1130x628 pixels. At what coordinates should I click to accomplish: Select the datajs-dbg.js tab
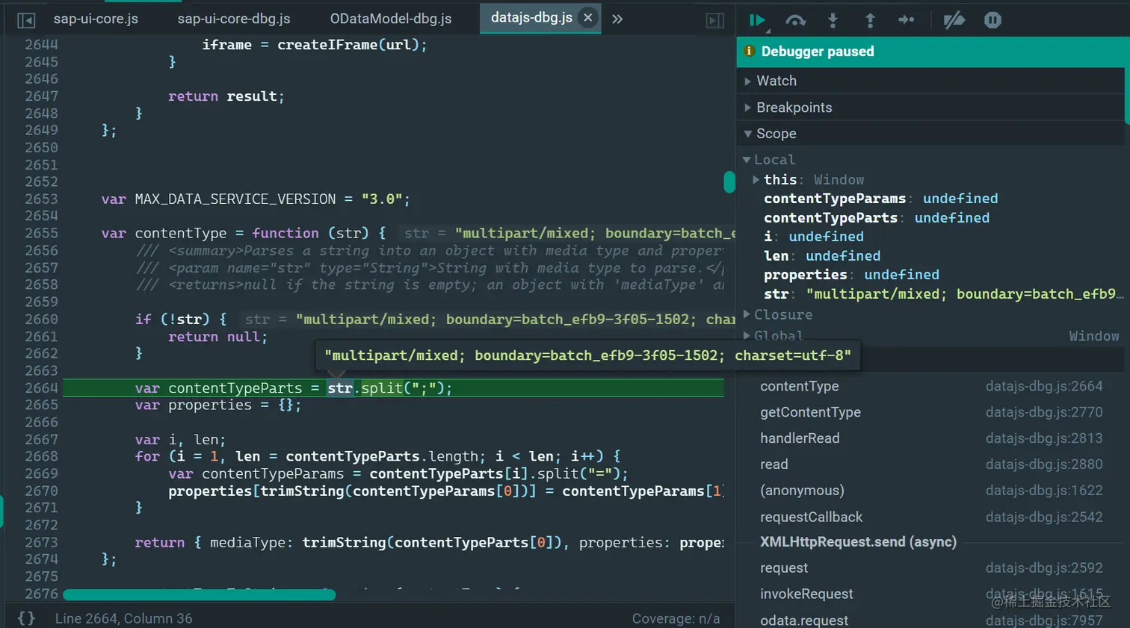[531, 18]
